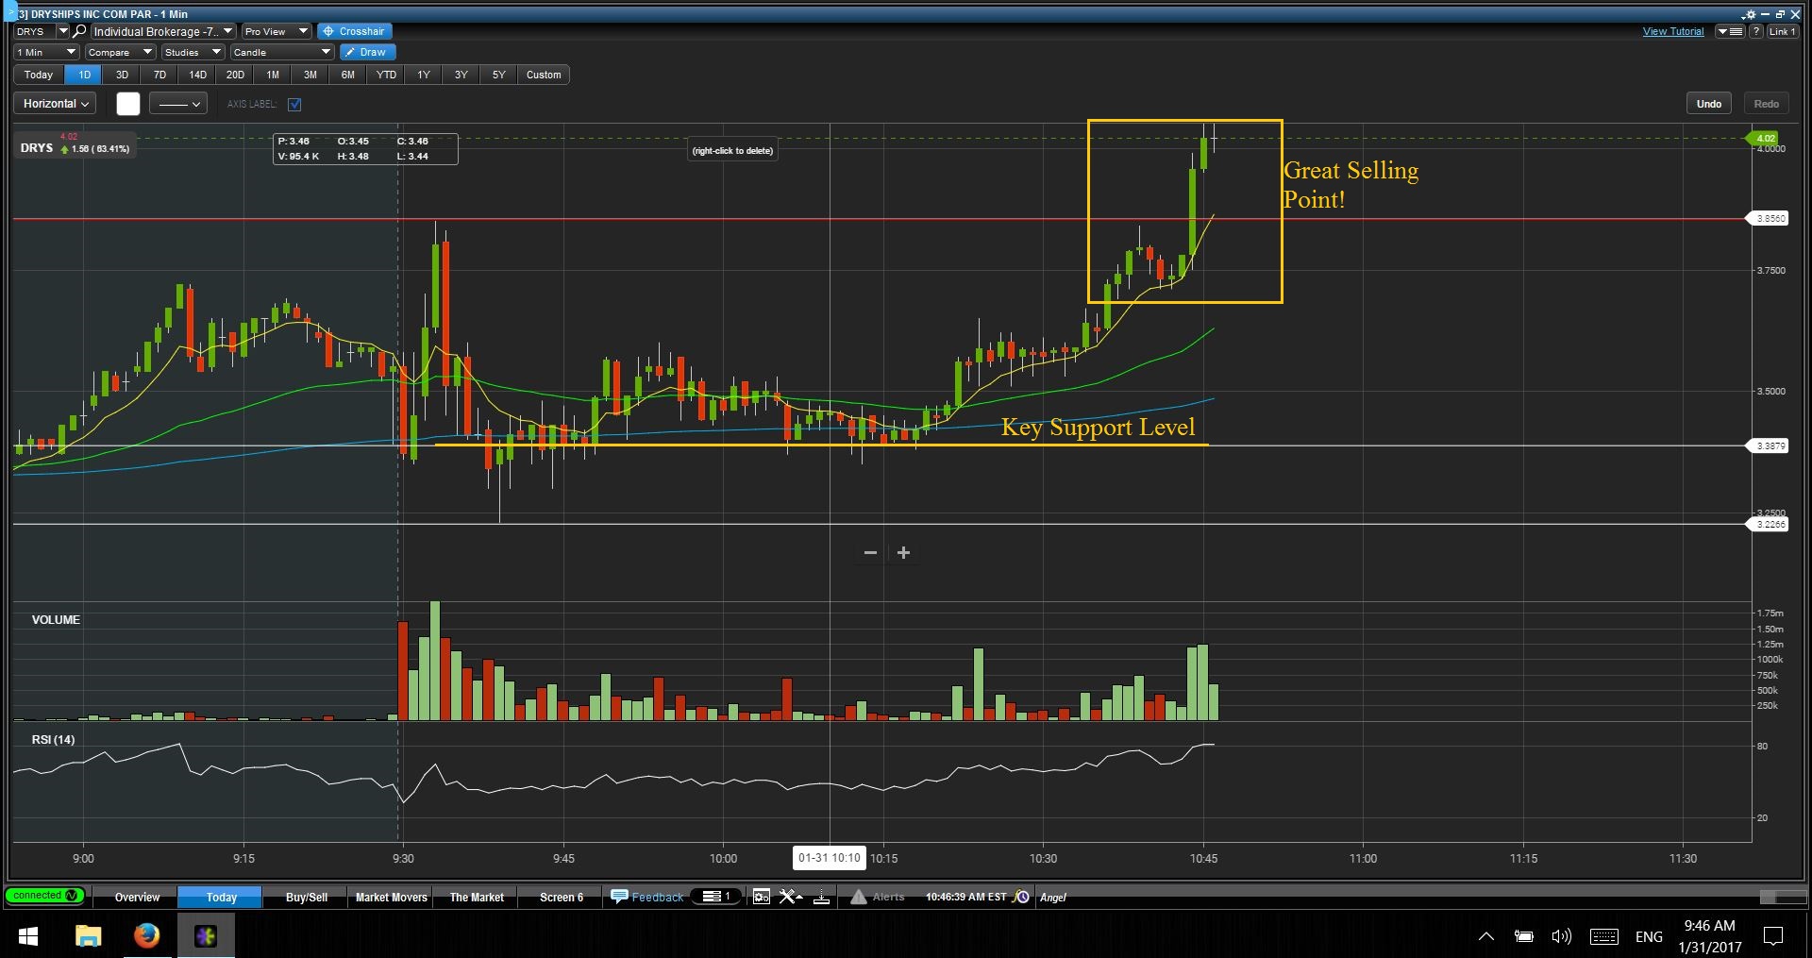
Task: Select the Today range button at top
Action: click(39, 75)
